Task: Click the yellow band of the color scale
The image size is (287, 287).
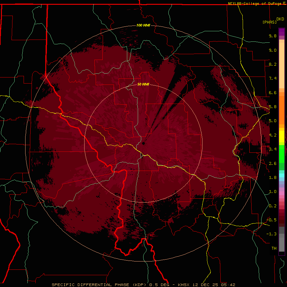Action: point(282,136)
